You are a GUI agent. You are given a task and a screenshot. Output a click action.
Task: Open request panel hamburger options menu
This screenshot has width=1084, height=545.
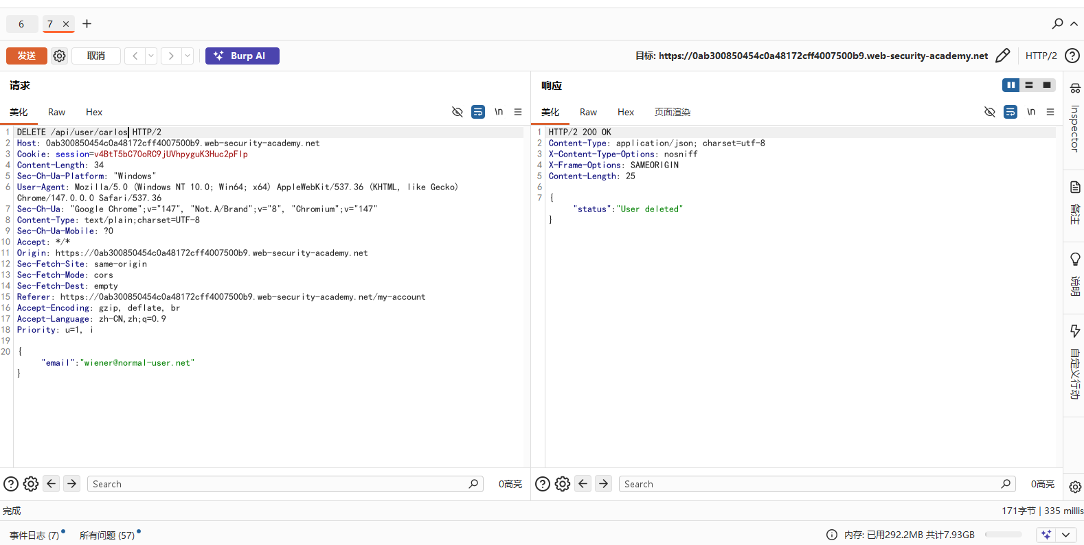pos(518,112)
